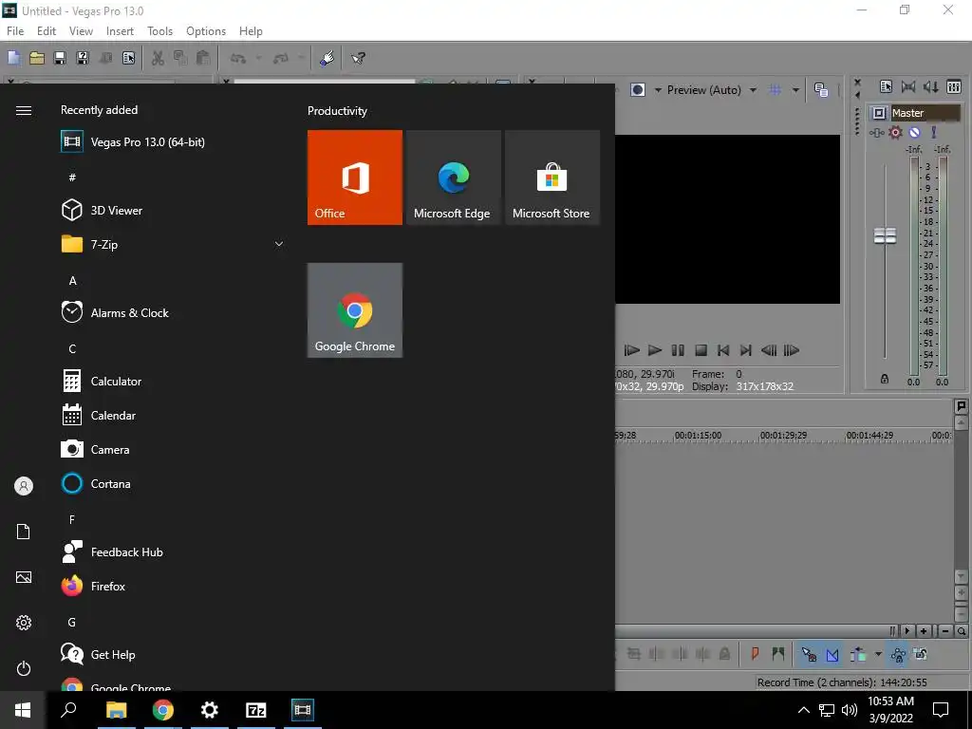Open the Help menu
This screenshot has width=972, height=729.
(x=251, y=31)
